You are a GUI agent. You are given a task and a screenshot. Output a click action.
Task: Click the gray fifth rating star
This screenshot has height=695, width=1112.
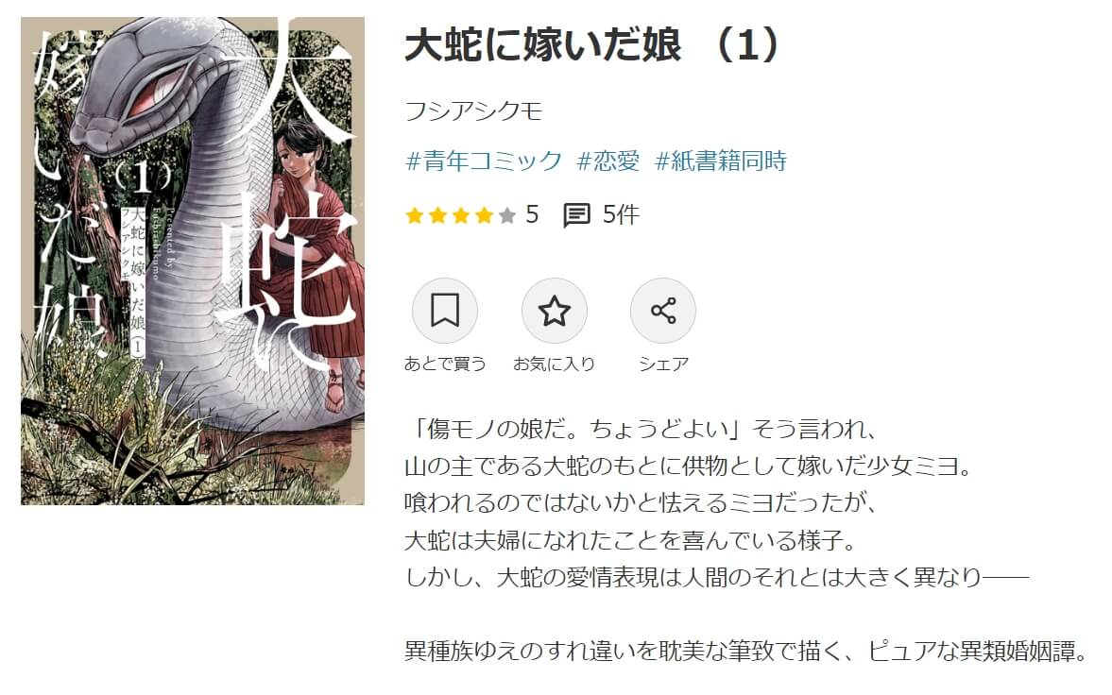coord(507,215)
